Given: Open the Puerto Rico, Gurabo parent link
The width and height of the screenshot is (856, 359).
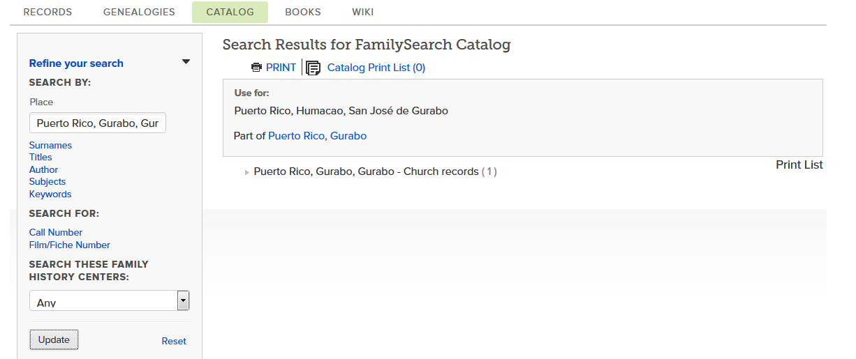Looking at the screenshot, I should [317, 136].
